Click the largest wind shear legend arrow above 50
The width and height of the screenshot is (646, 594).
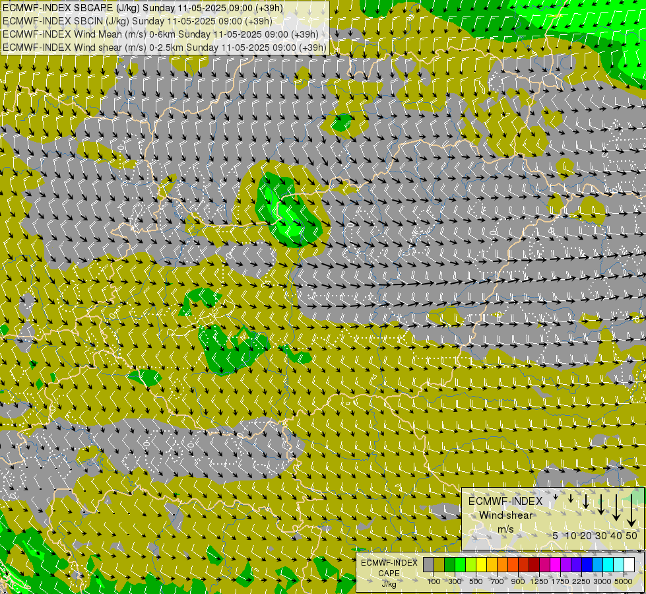tap(631, 511)
